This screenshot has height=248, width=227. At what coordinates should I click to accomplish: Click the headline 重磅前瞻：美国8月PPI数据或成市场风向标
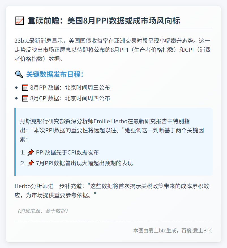104,21
